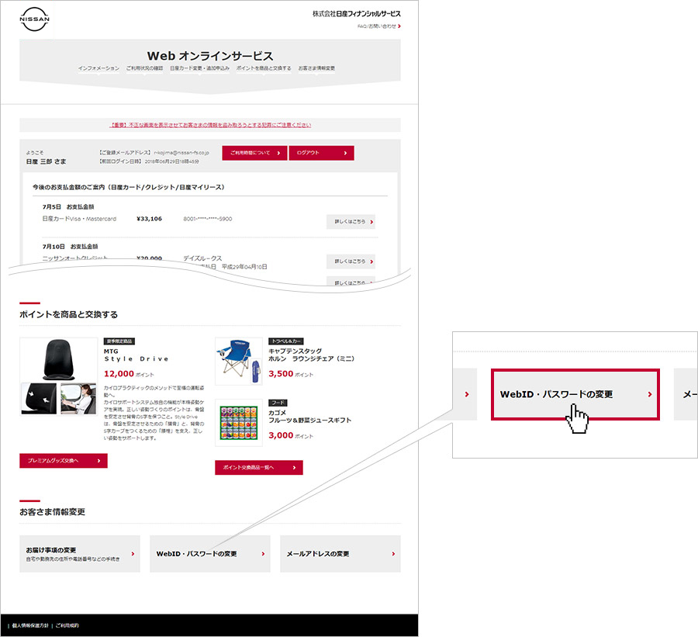
Task: Open the メールアドレスの変更 tile on the main page
Action: pyautogui.click(x=340, y=554)
